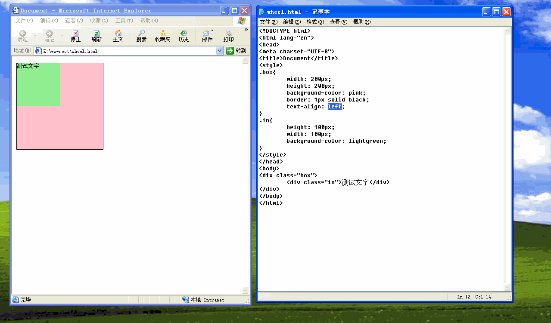Click the Notepad vertical scrollbar down arrow
Viewport: 551px width, 323px height.
[x=507, y=287]
